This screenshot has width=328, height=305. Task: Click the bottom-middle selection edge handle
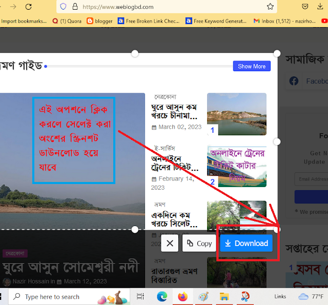(135, 230)
